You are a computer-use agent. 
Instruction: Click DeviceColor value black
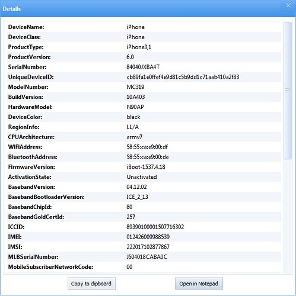click(x=133, y=117)
